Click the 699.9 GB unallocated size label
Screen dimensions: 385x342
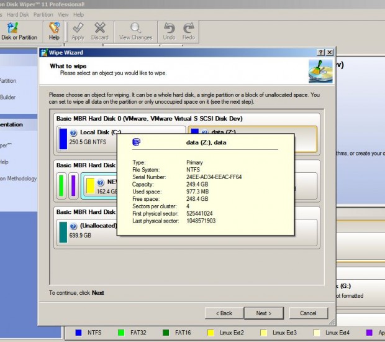point(80,235)
